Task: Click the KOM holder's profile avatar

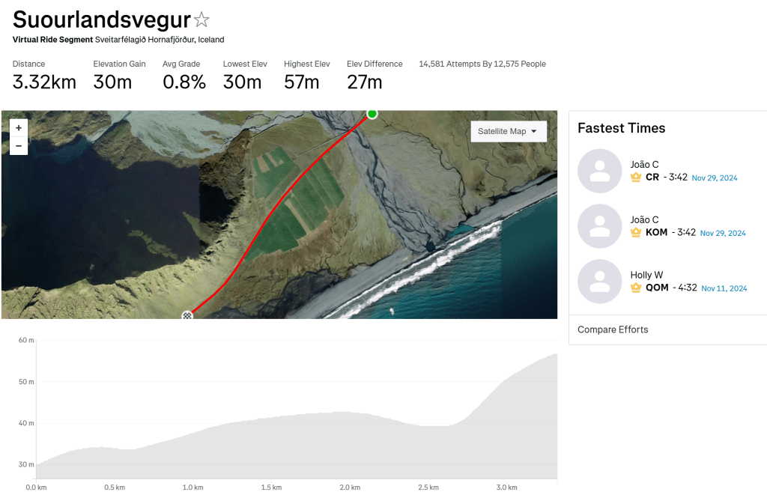Action: [600, 227]
